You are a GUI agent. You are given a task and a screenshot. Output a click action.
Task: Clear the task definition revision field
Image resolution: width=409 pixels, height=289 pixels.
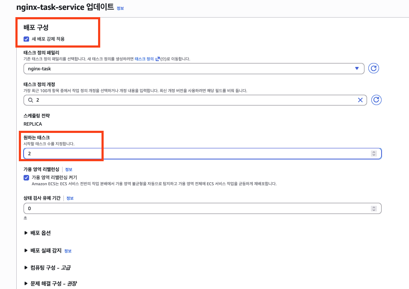(360, 100)
